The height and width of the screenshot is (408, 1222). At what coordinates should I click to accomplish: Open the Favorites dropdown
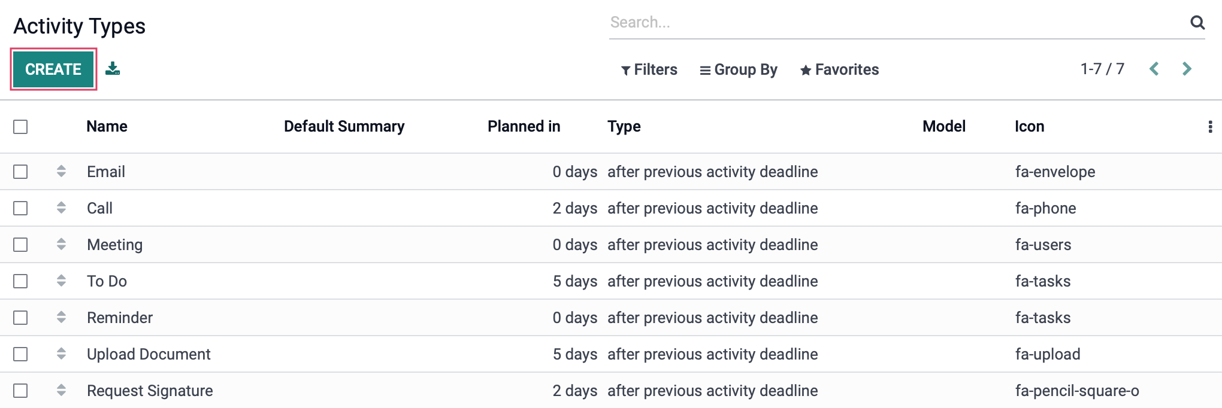(840, 69)
